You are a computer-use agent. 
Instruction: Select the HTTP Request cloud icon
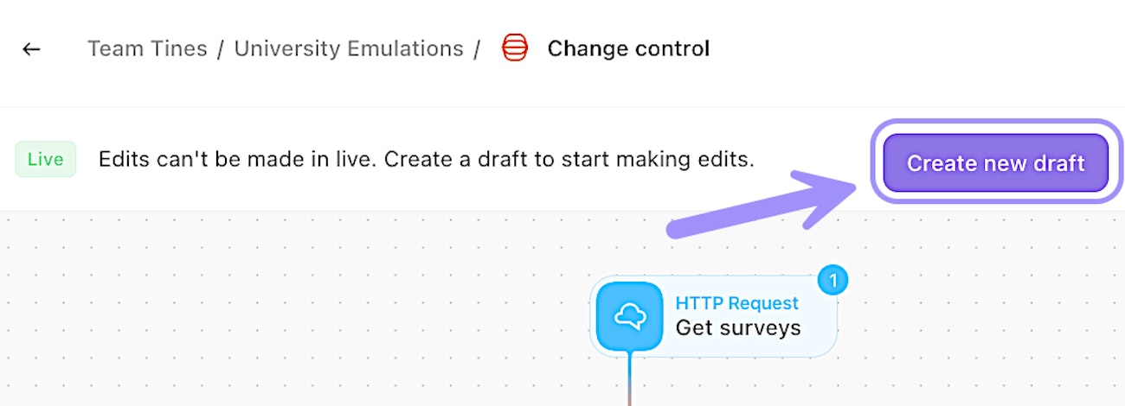pos(630,317)
